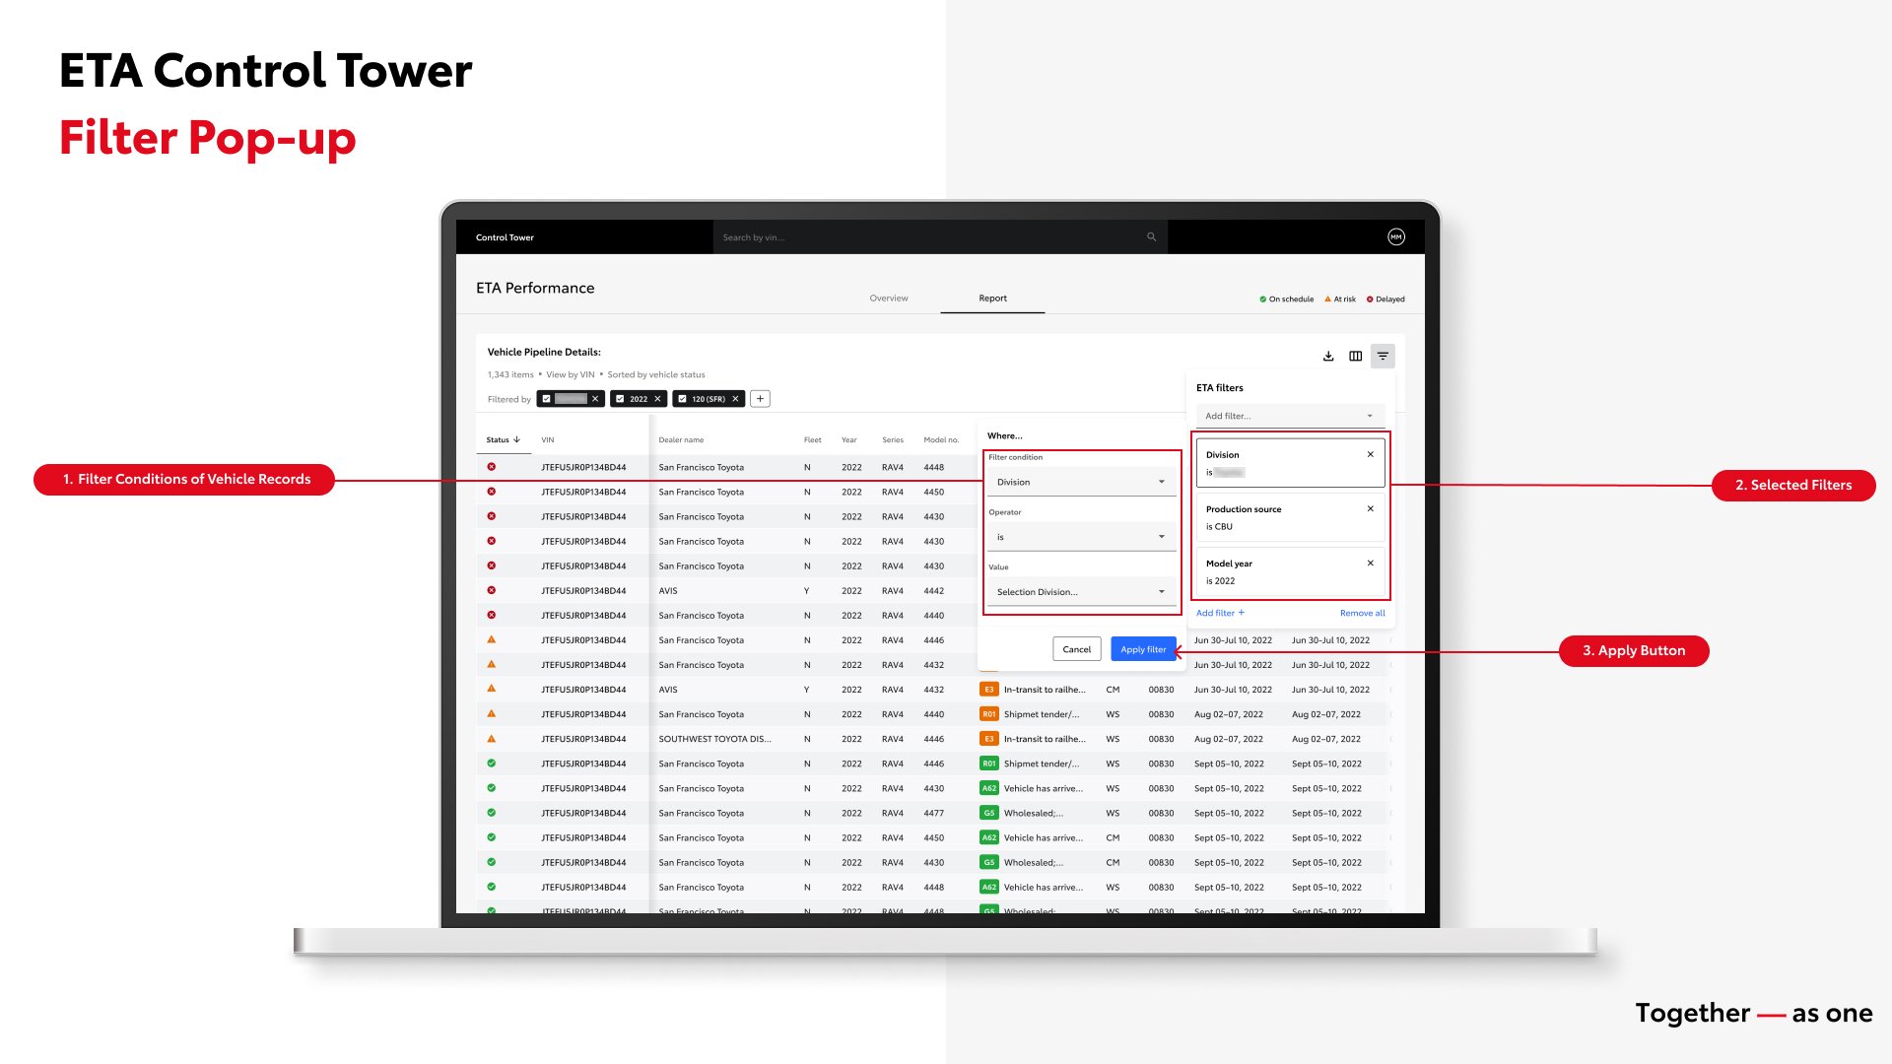Click the download icon in Vehicle Pipeline Details
This screenshot has height=1064, width=1892.
1328,356
